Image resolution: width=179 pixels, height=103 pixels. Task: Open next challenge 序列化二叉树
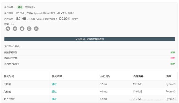[x=11, y=58]
